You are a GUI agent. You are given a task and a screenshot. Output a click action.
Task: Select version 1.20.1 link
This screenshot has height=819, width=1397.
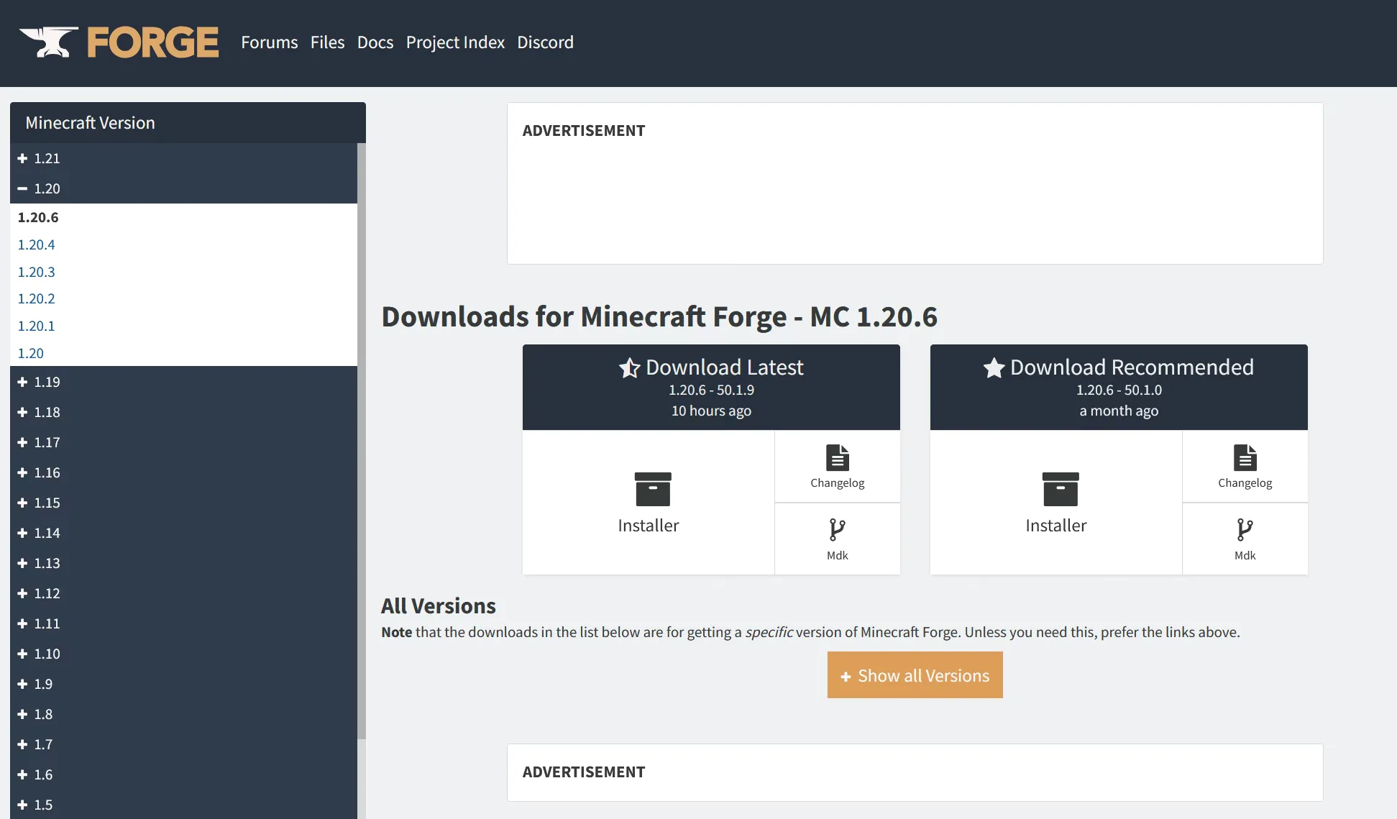(36, 326)
